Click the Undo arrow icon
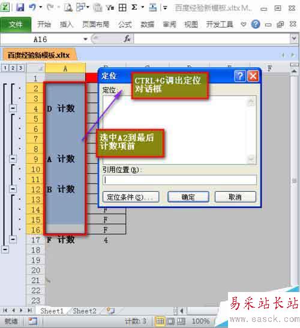300x328 pixels. click(x=32, y=8)
